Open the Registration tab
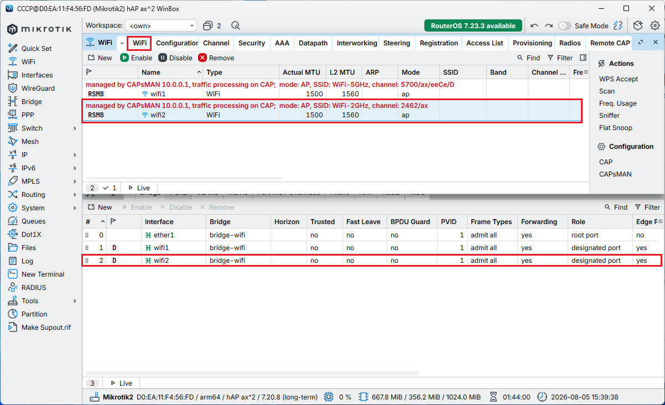This screenshot has width=665, height=405. pyautogui.click(x=439, y=43)
